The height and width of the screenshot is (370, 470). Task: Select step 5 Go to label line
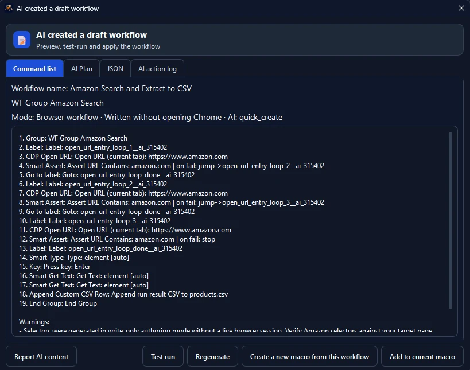click(107, 175)
